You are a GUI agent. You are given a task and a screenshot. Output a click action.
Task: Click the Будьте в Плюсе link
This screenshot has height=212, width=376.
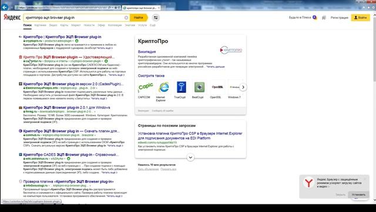tap(303, 18)
